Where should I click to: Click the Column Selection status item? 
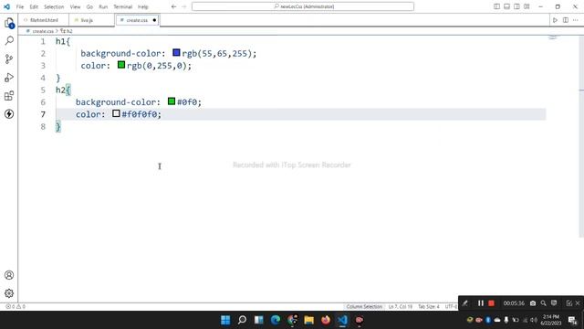[364, 307]
